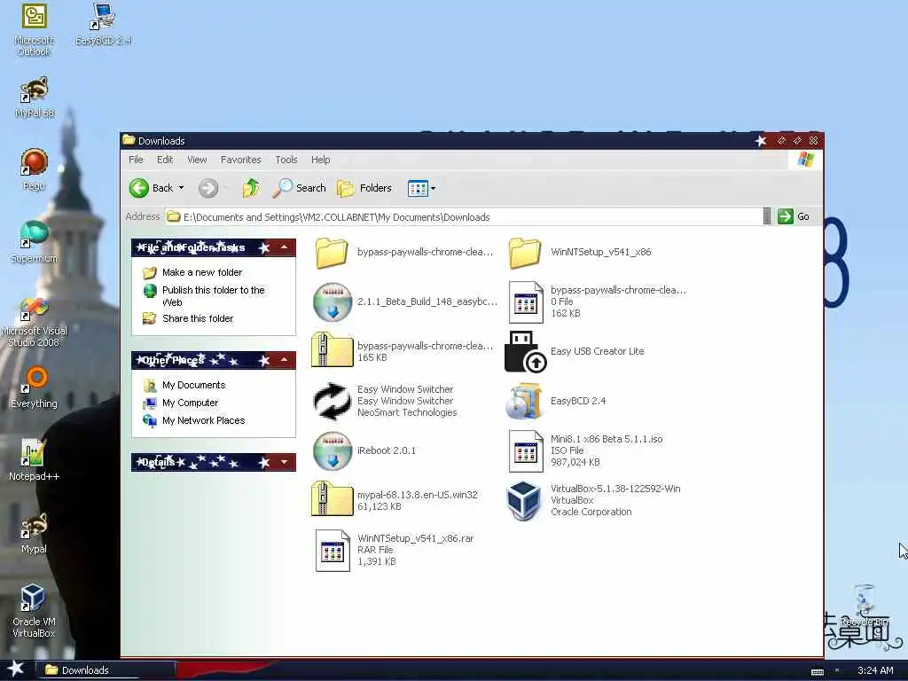This screenshot has height=681, width=908.
Task: Select WinNTSetup_v541_x86.rar file
Action: 395,550
